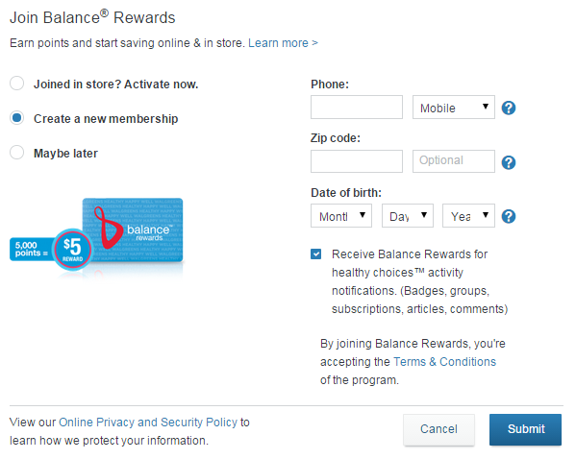This screenshot has height=459, width=576.
Task: Uncheck healthy choices notifications checkbox
Action: click(x=316, y=254)
